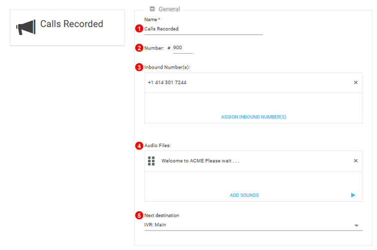Remove the Welcome to ACME audio file
Screen dimensions: 377x250
click(356, 161)
